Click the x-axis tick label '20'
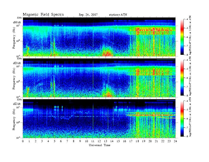This screenshot has height=162, width=209. (x=150, y=141)
